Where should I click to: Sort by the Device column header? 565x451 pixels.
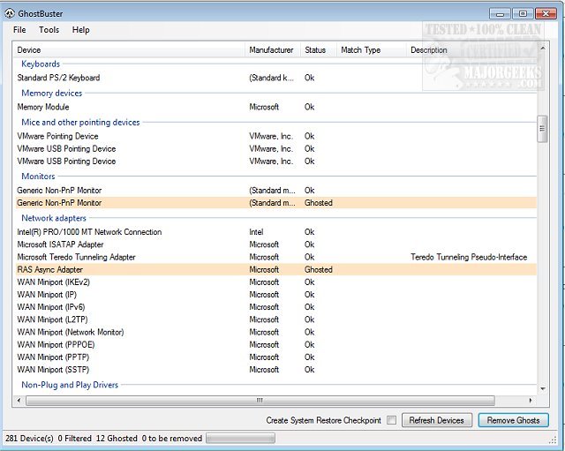29,50
